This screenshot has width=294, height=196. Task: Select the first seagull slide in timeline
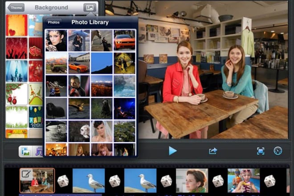coord(89,180)
